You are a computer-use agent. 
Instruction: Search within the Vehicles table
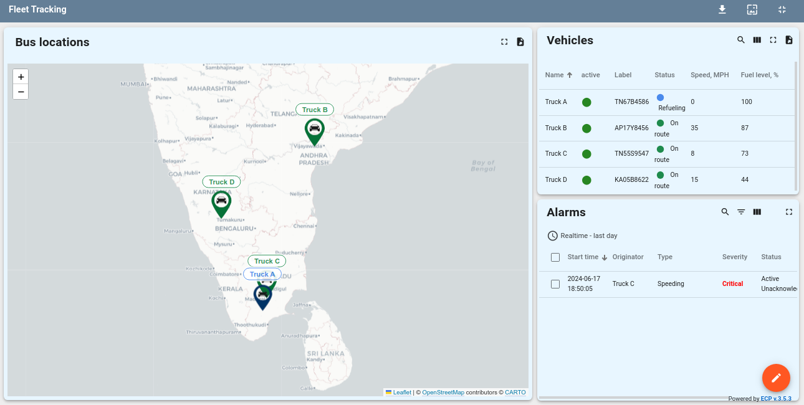click(x=740, y=39)
